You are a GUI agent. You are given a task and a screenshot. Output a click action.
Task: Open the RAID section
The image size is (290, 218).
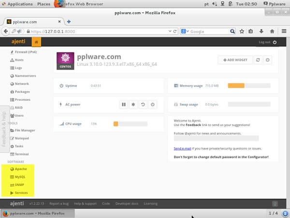pos(16,108)
